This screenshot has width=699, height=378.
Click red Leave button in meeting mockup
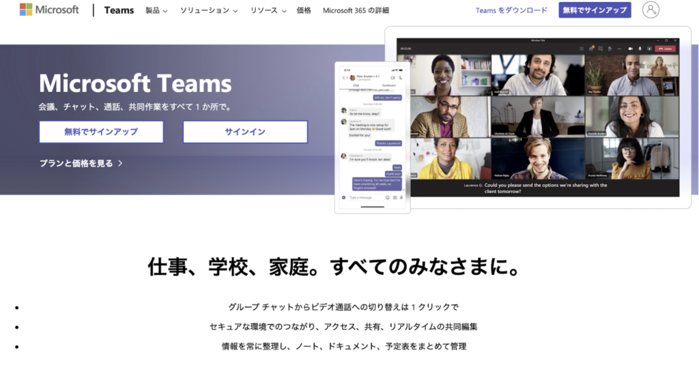tap(665, 48)
